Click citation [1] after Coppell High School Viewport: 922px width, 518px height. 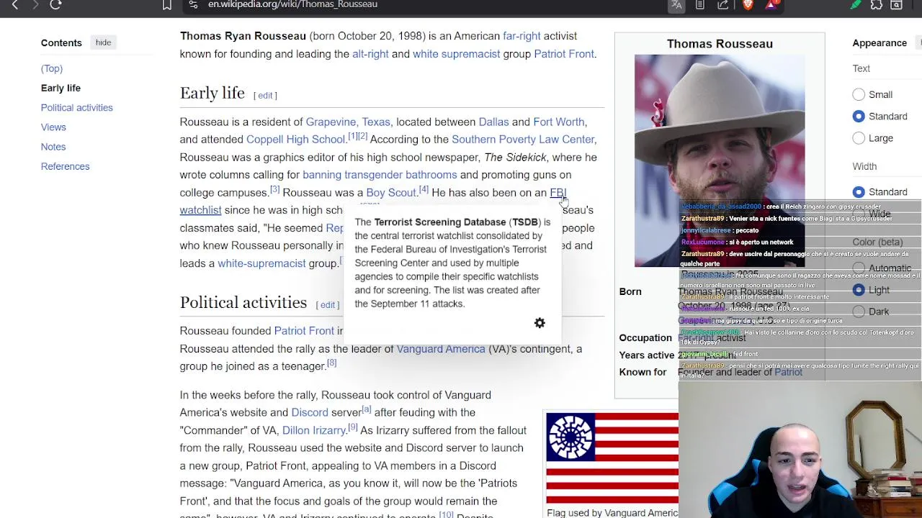point(352,137)
